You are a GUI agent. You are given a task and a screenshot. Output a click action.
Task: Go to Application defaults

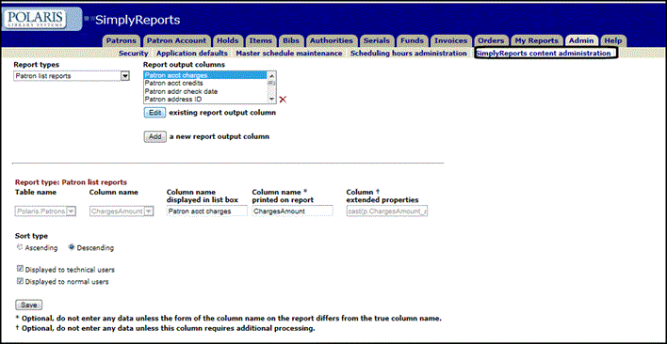coord(192,54)
